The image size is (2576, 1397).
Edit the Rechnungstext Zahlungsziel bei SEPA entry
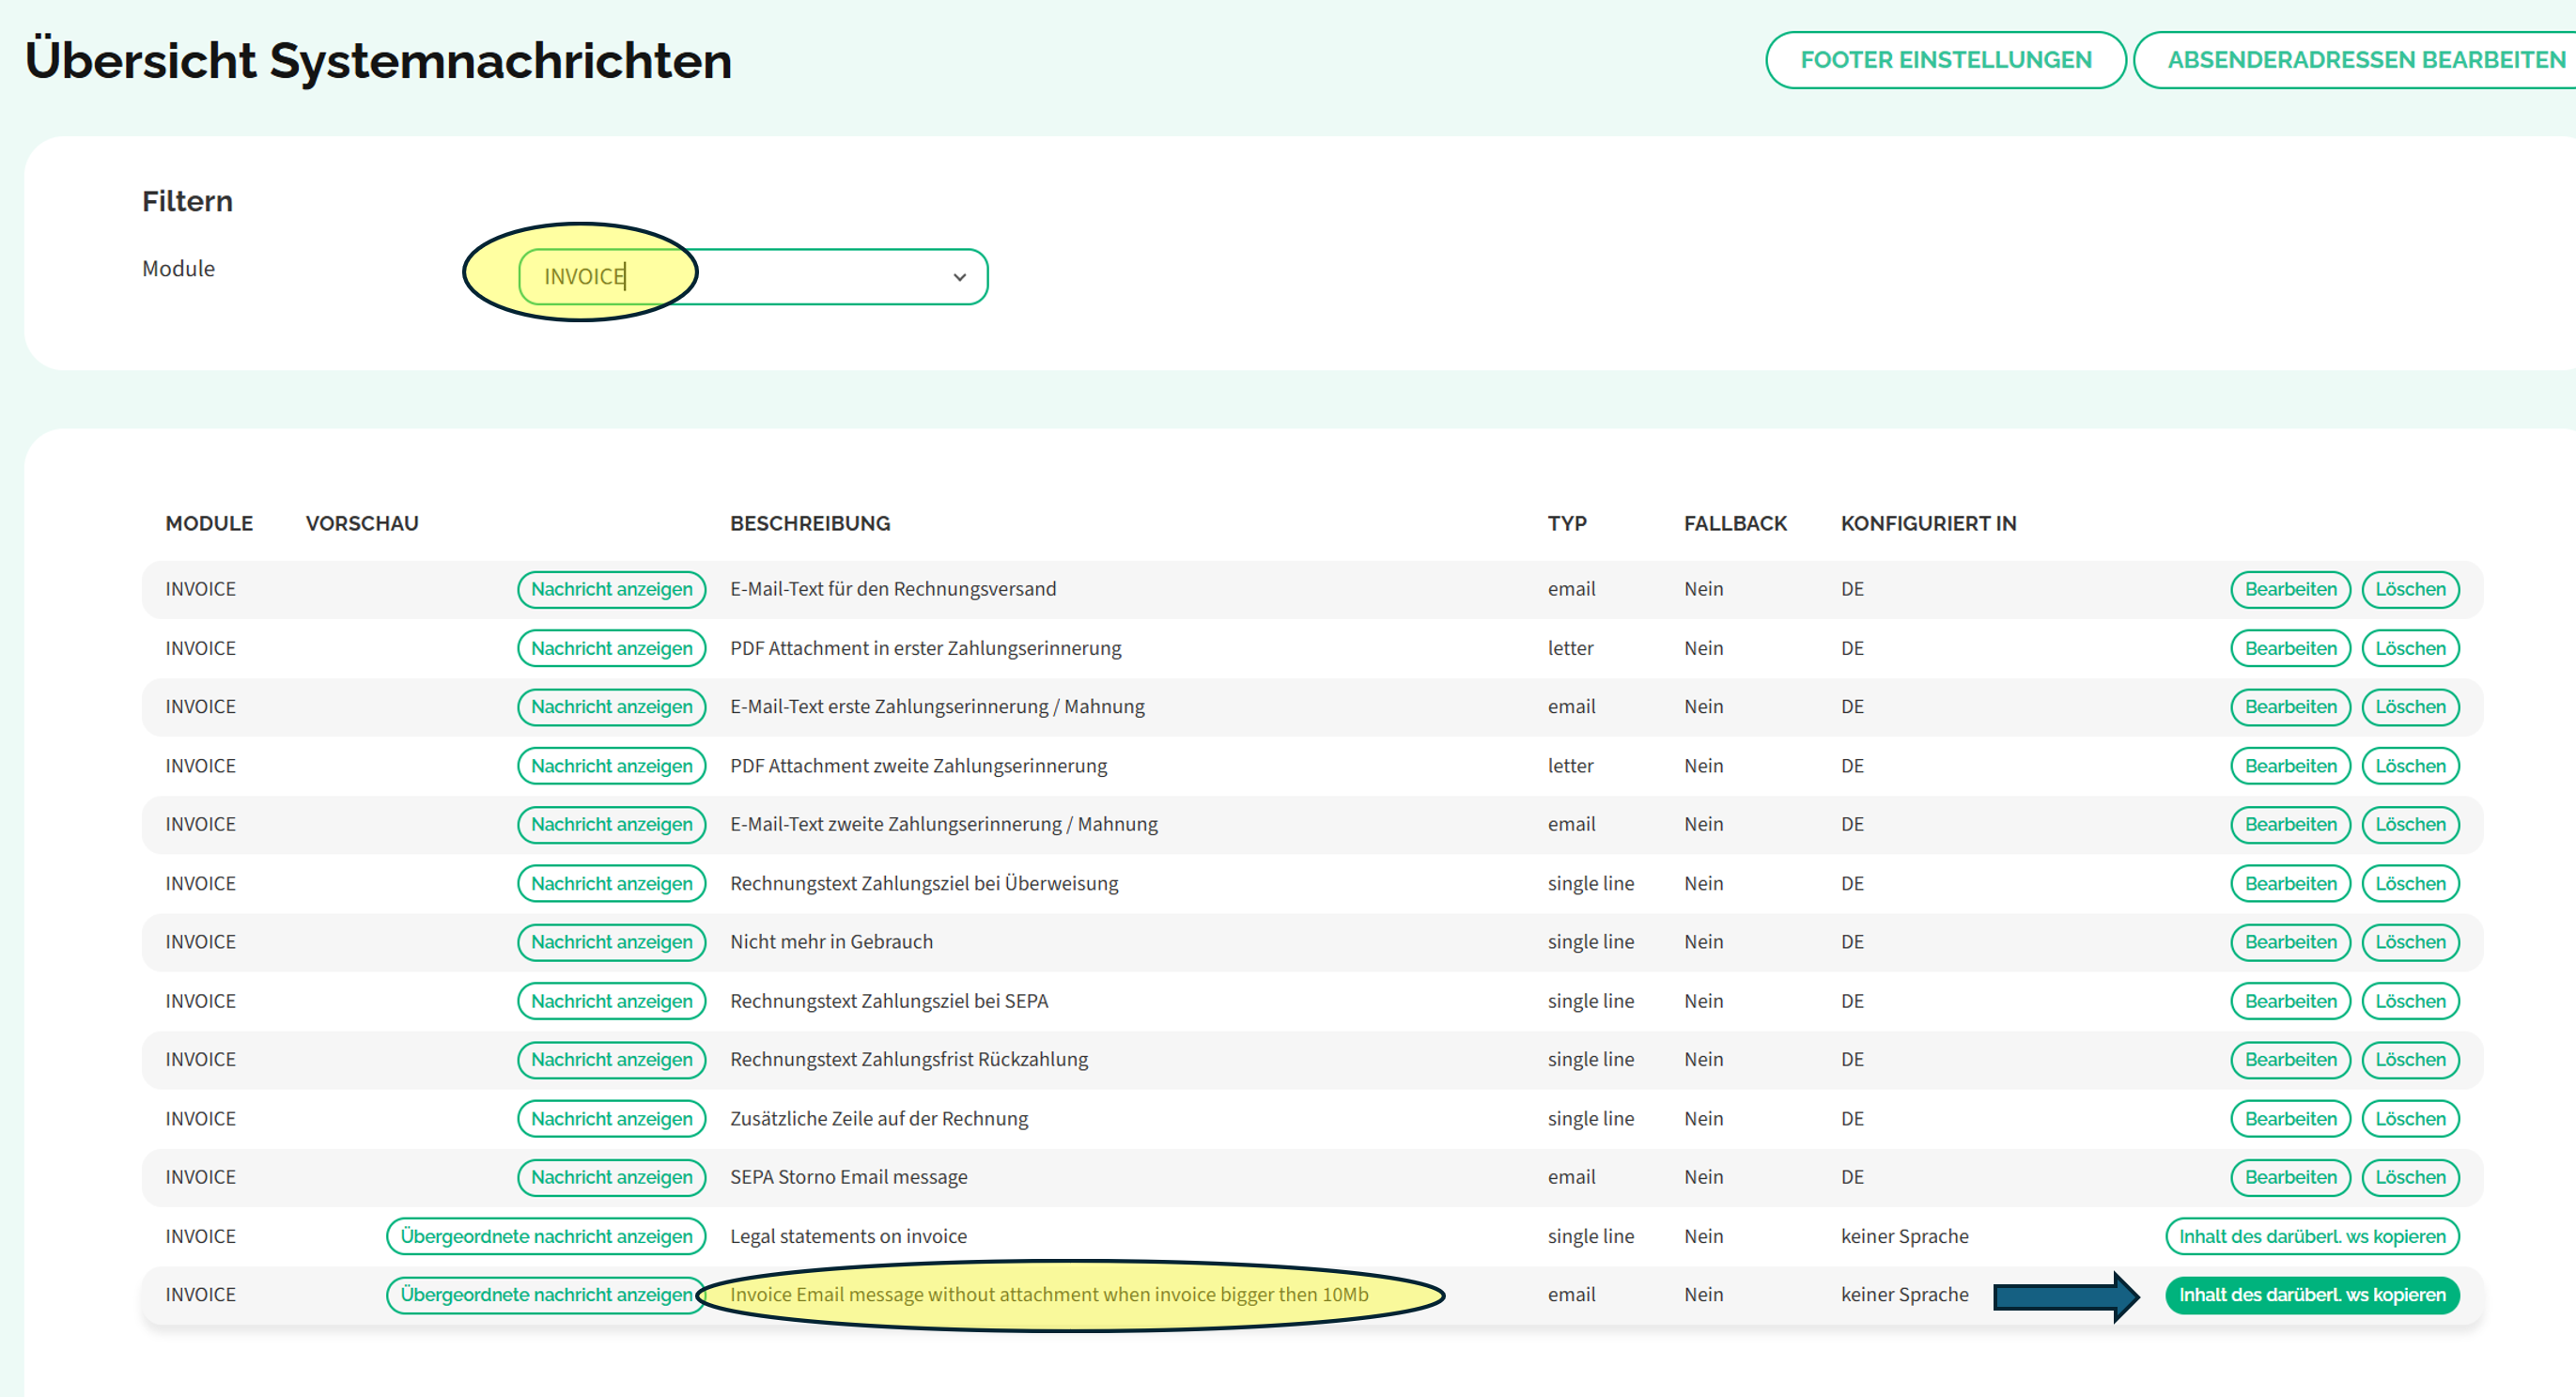pos(2290,1001)
